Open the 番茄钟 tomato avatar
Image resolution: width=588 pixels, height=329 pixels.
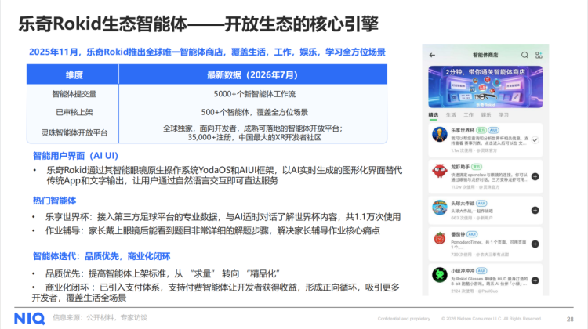(x=440, y=238)
